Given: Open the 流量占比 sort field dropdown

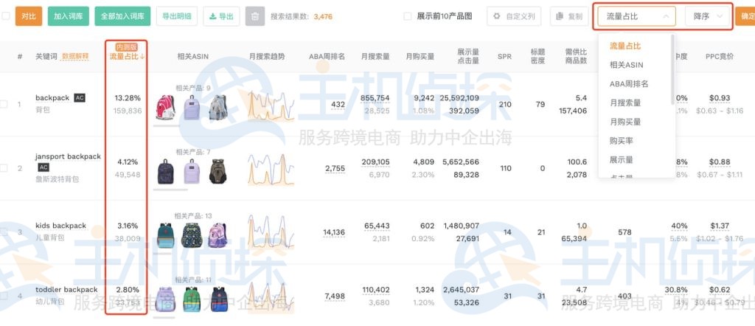Looking at the screenshot, I should tap(636, 16).
